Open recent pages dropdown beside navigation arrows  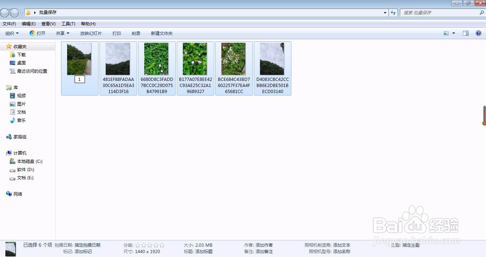click(x=21, y=13)
